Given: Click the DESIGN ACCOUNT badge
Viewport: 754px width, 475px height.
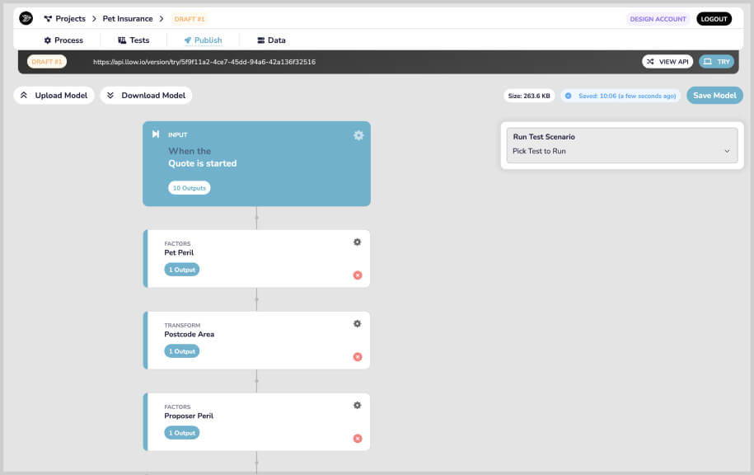Looking at the screenshot, I should tap(658, 19).
